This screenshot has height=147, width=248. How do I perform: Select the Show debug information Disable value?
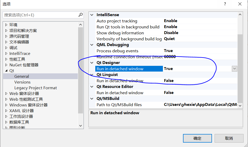pos(171,33)
